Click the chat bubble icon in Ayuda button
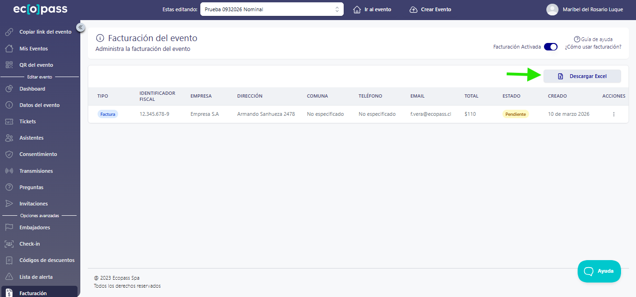636x297 pixels. (588, 271)
